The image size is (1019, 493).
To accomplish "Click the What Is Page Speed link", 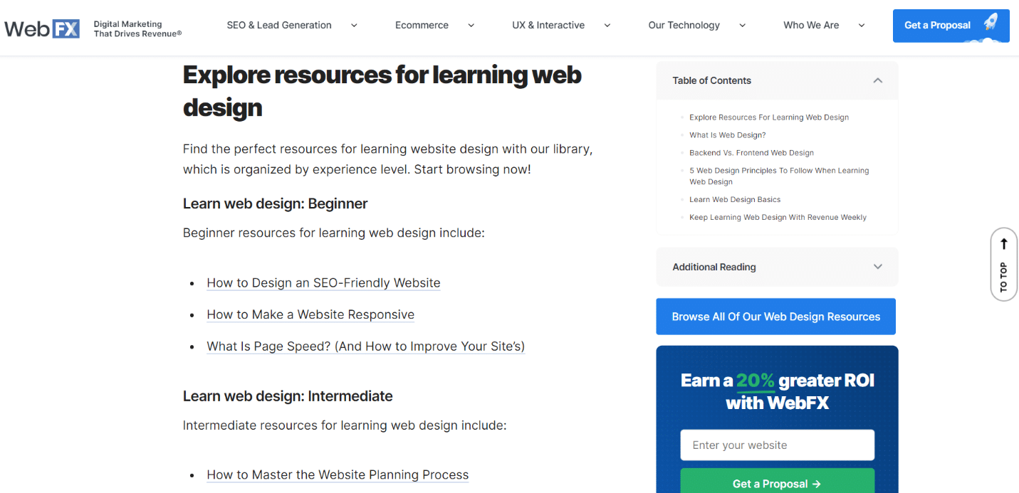I will click(x=365, y=346).
